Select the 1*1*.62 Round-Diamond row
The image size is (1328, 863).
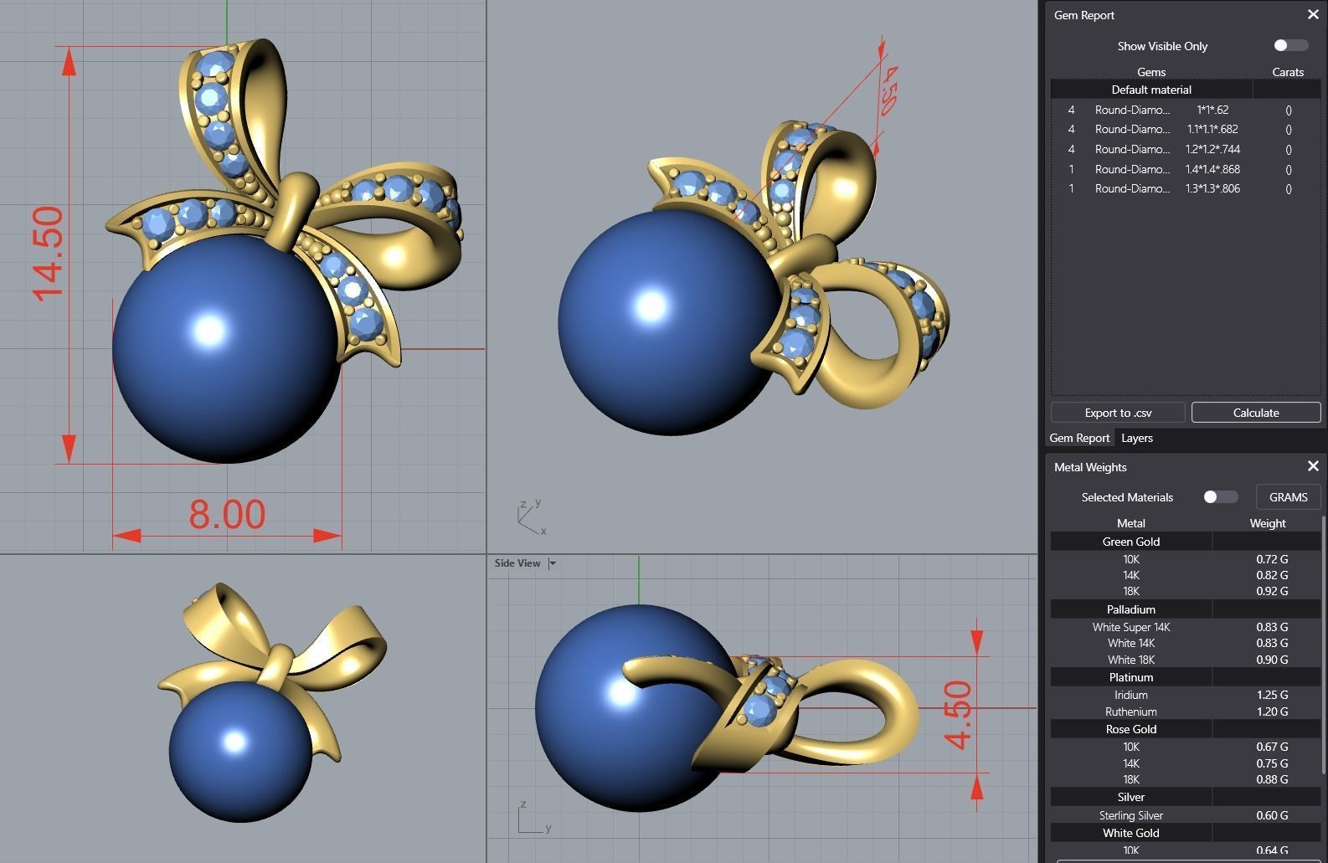[1186, 110]
